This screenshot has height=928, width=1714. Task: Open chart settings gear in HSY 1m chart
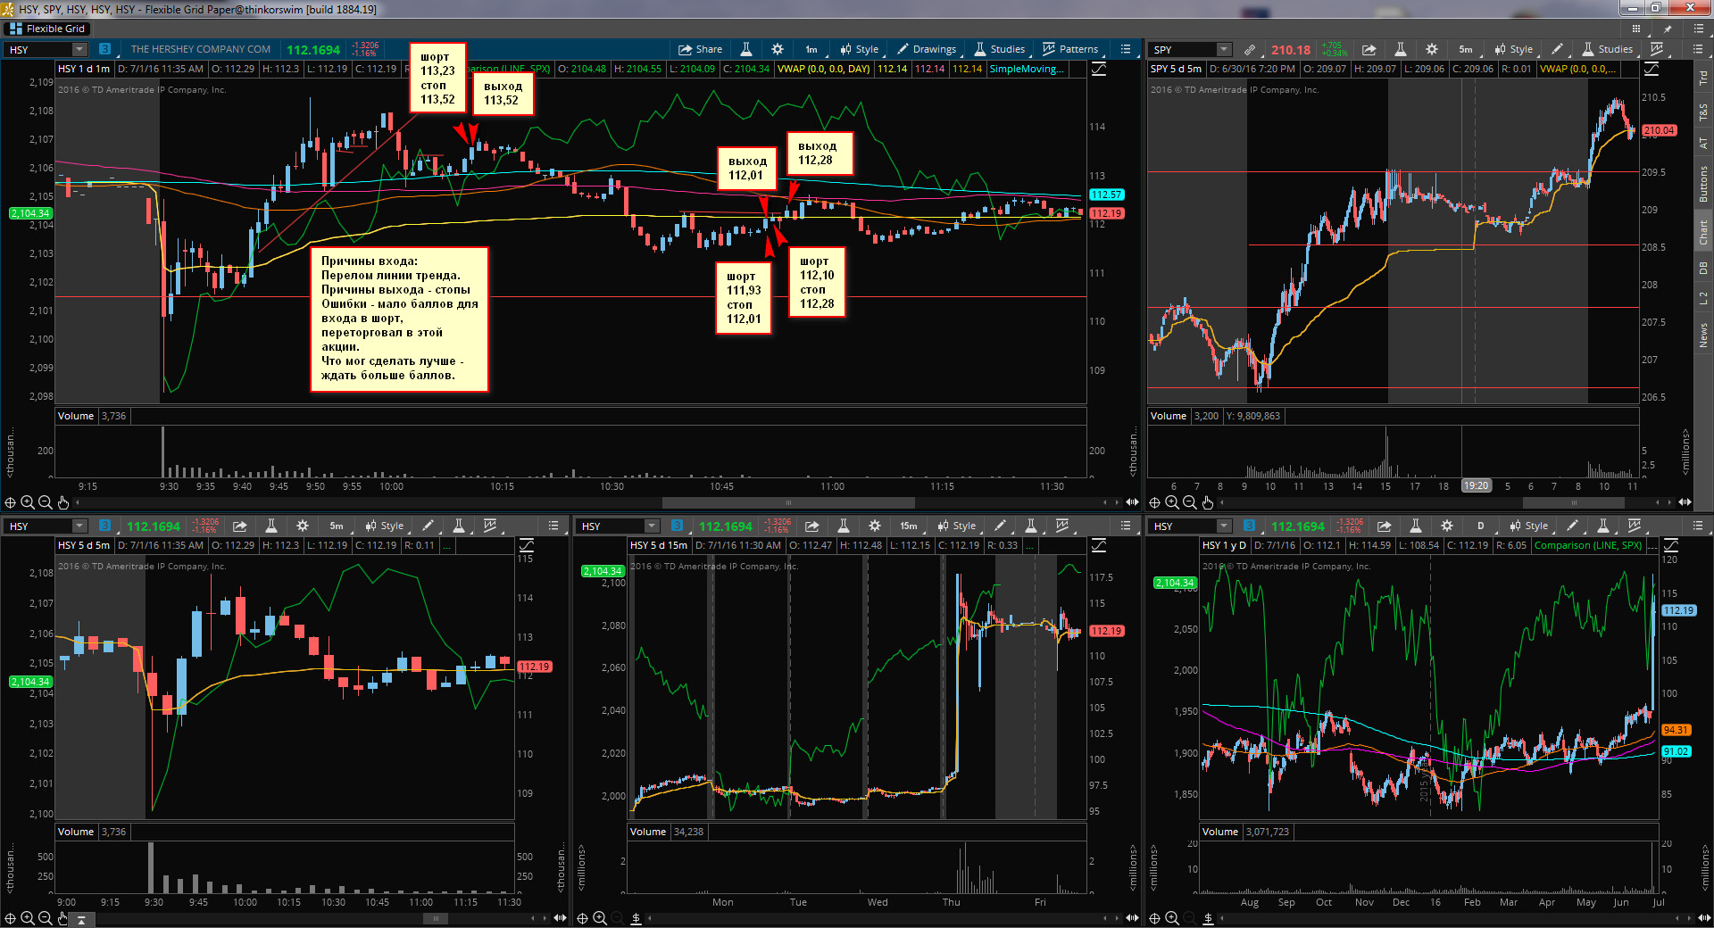coord(778,49)
